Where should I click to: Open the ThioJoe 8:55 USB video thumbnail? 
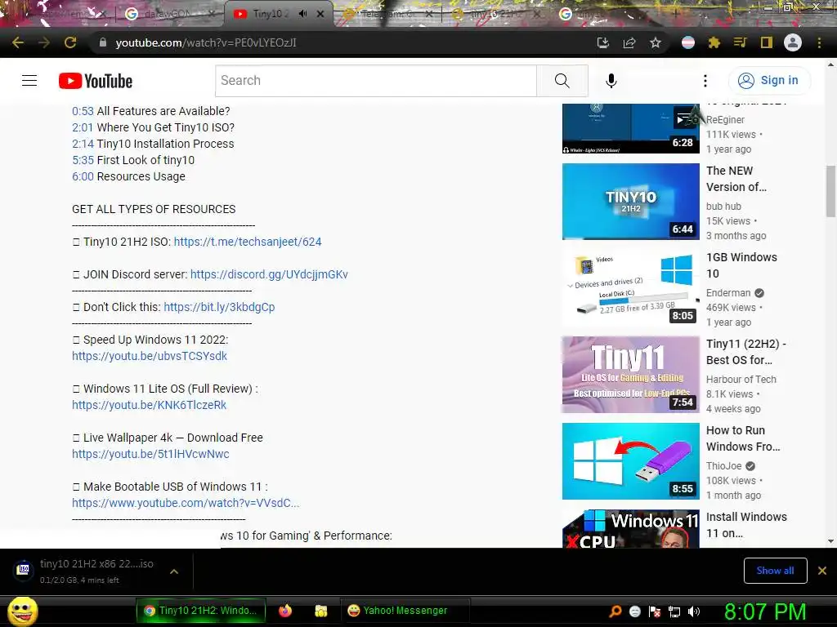(x=630, y=461)
